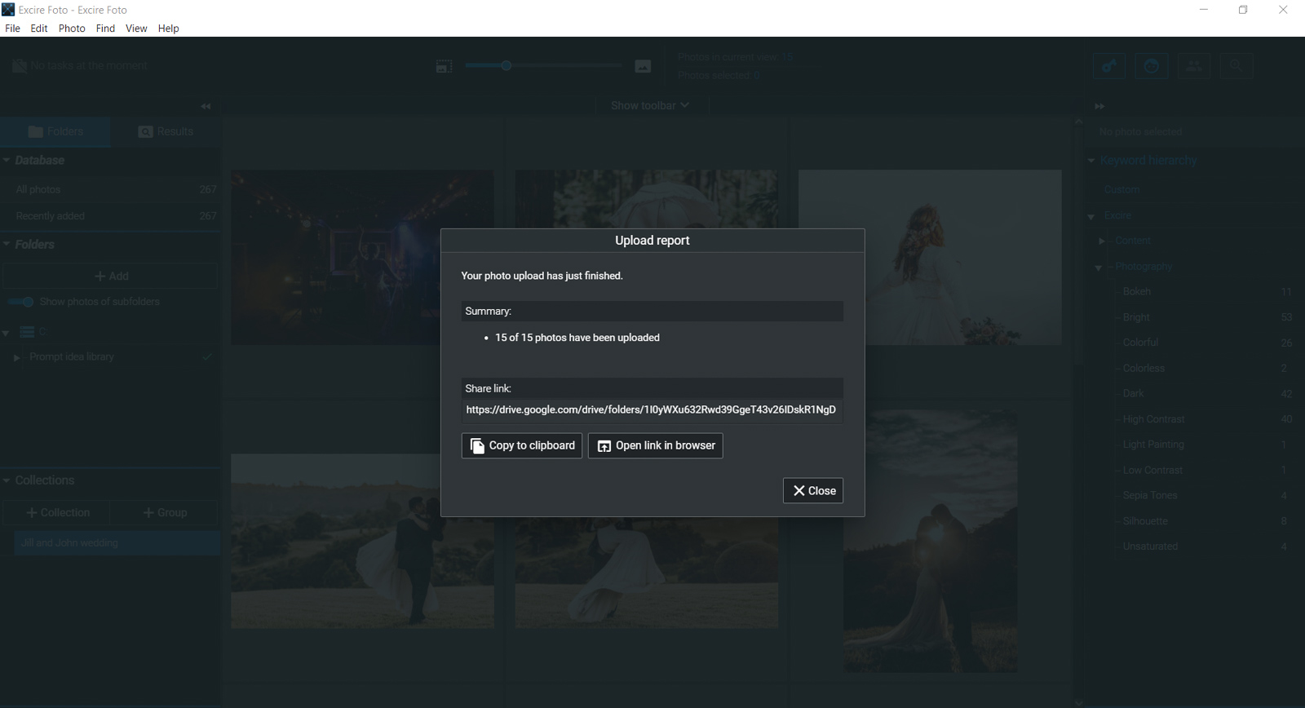Screen dimensions: 1305x708
Task: Click the Google Drive share link field
Action: (x=651, y=409)
